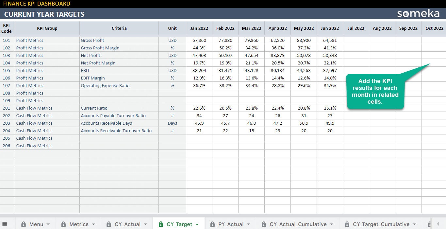Click the Current Ratio criteria cell

pos(119,108)
